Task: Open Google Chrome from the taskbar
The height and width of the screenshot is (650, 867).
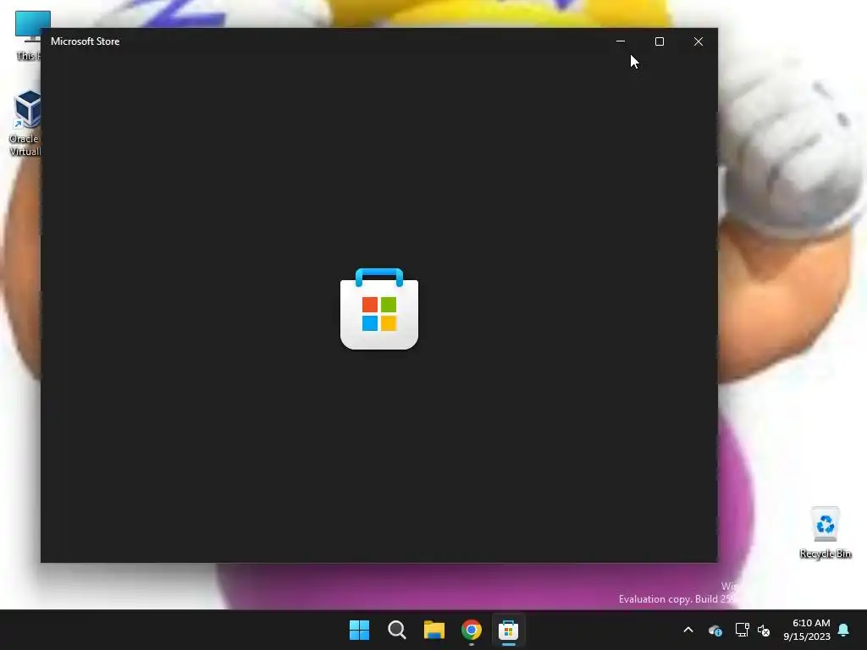Action: [471, 630]
